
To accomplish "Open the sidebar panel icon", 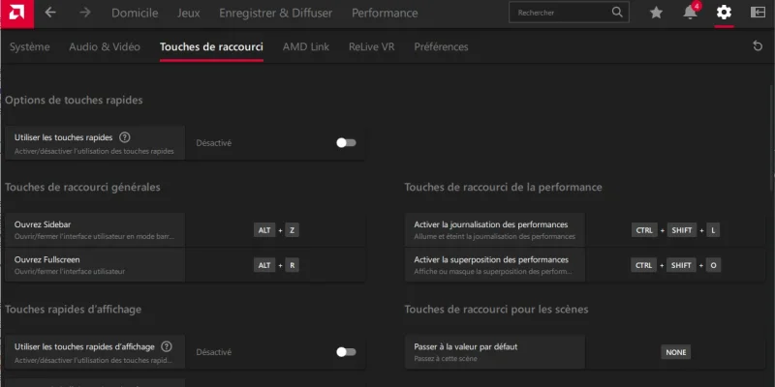I will [758, 13].
